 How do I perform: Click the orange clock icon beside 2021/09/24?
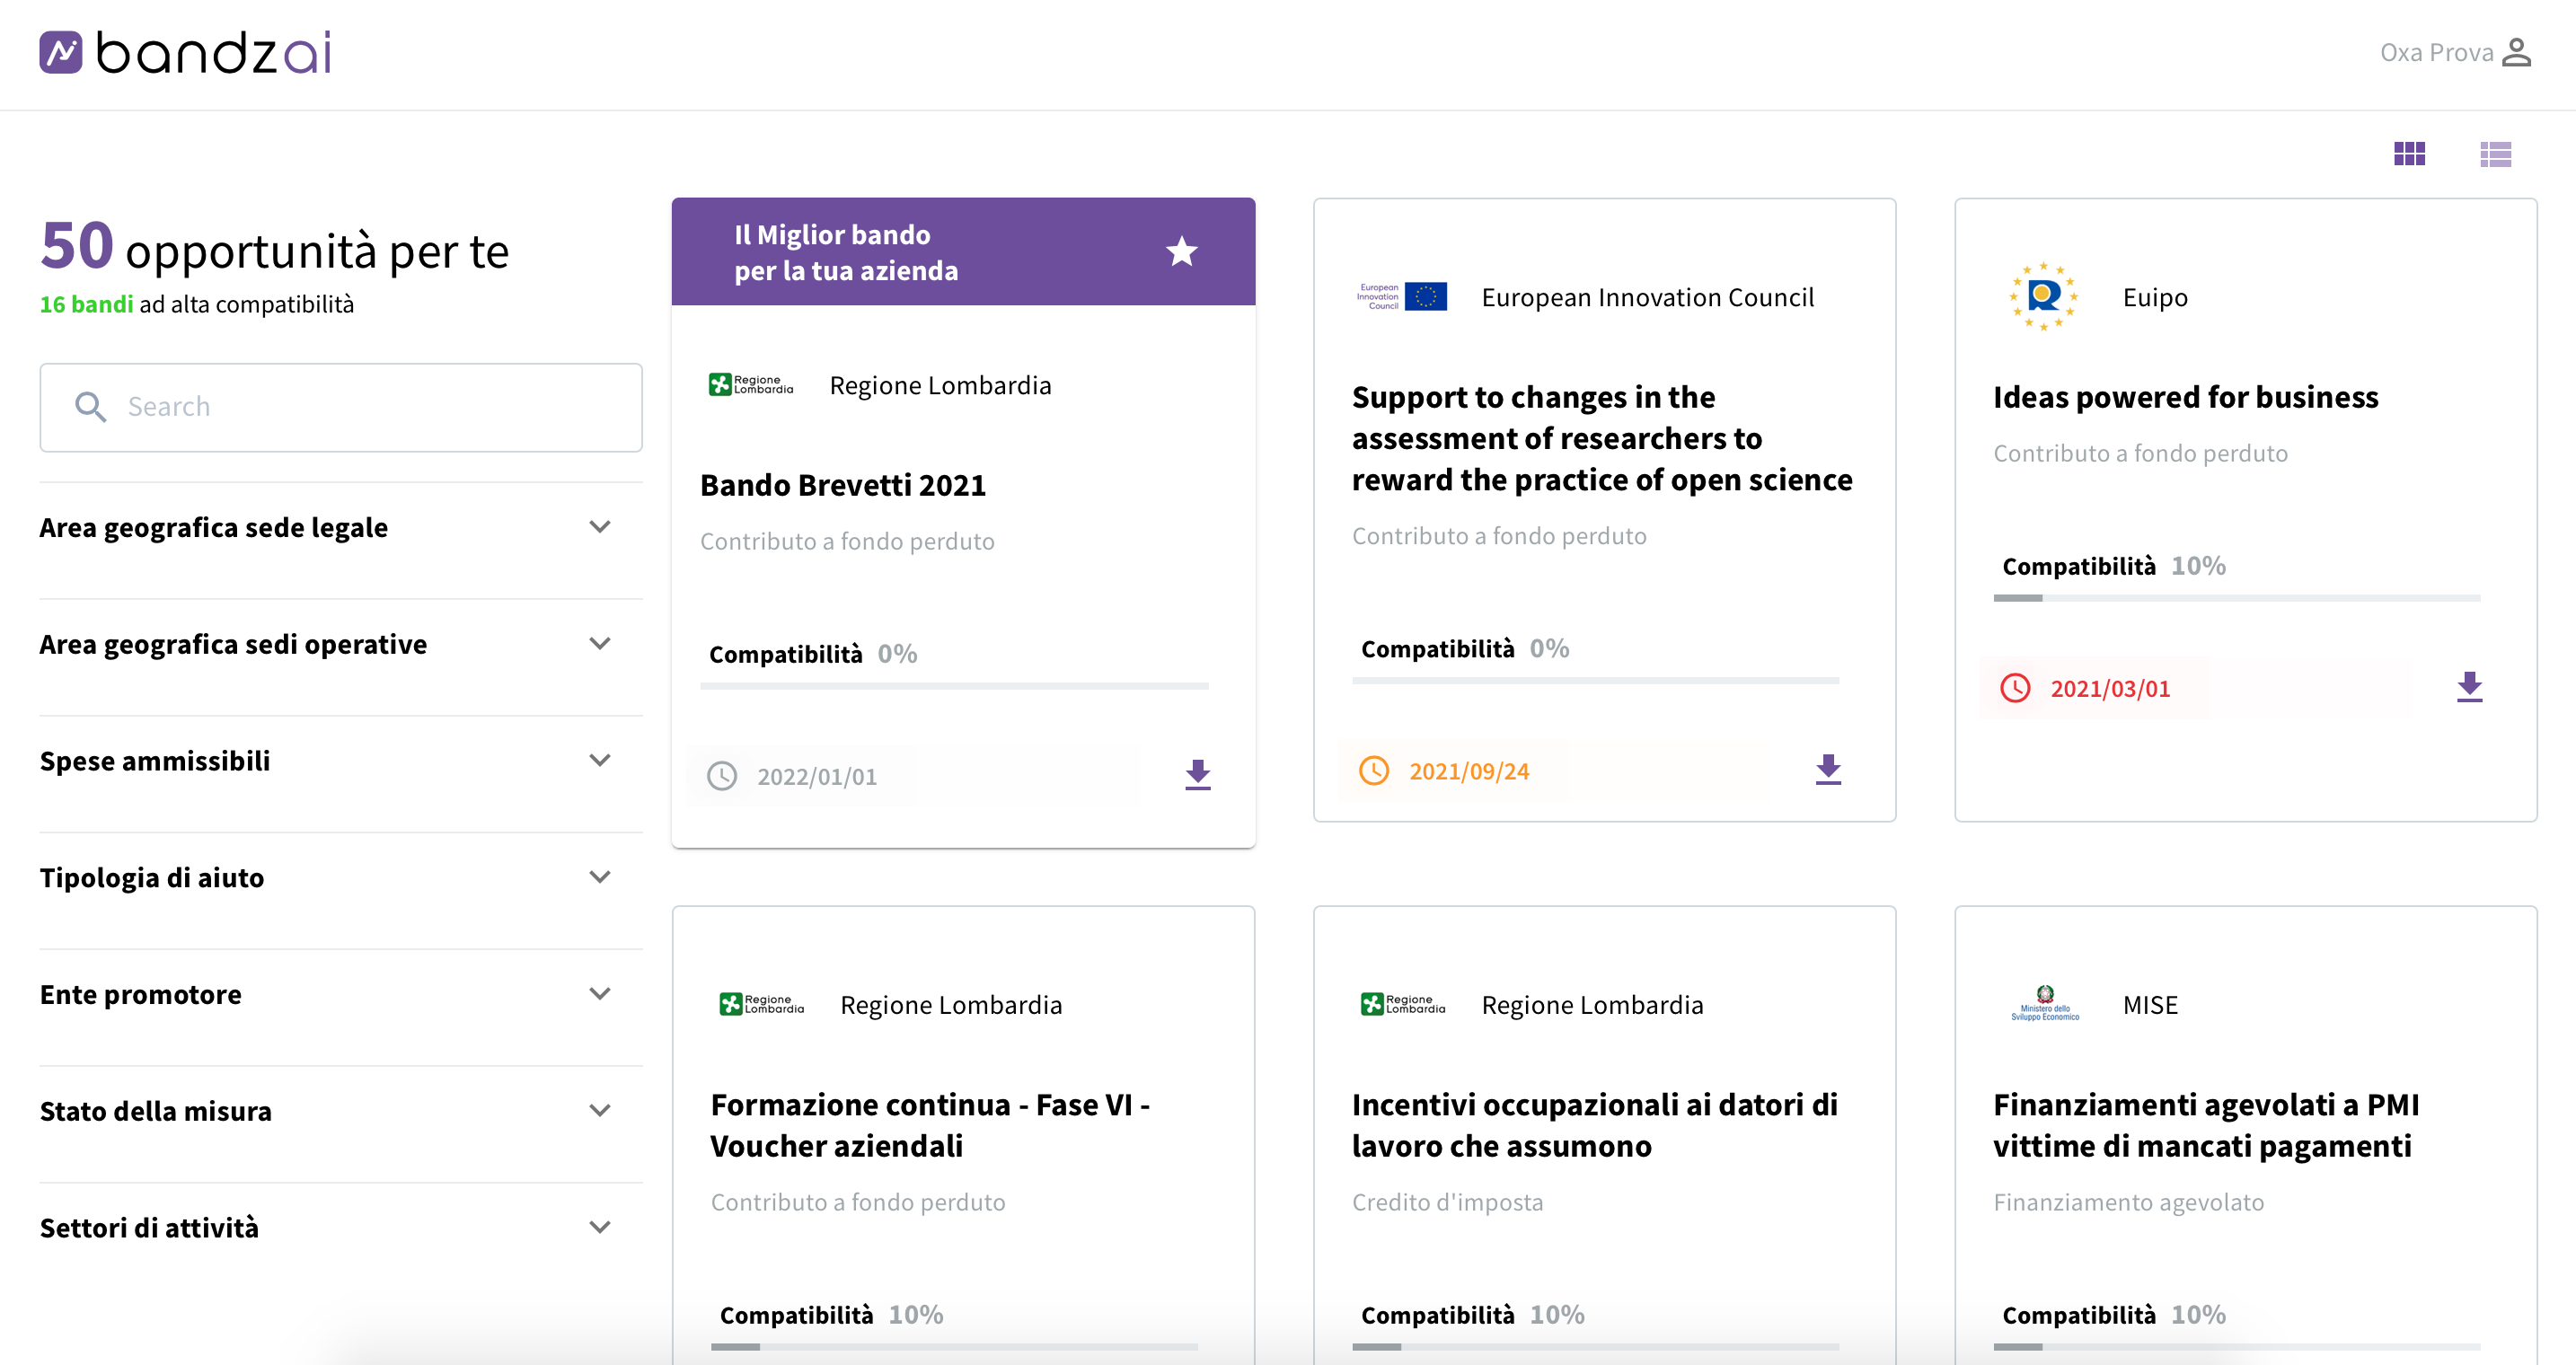click(1373, 771)
